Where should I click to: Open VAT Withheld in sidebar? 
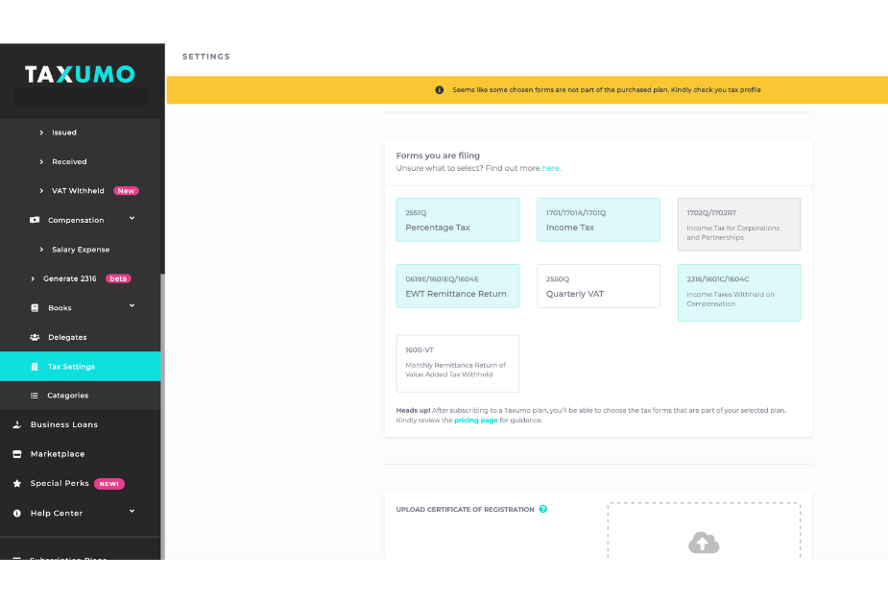pos(78,191)
